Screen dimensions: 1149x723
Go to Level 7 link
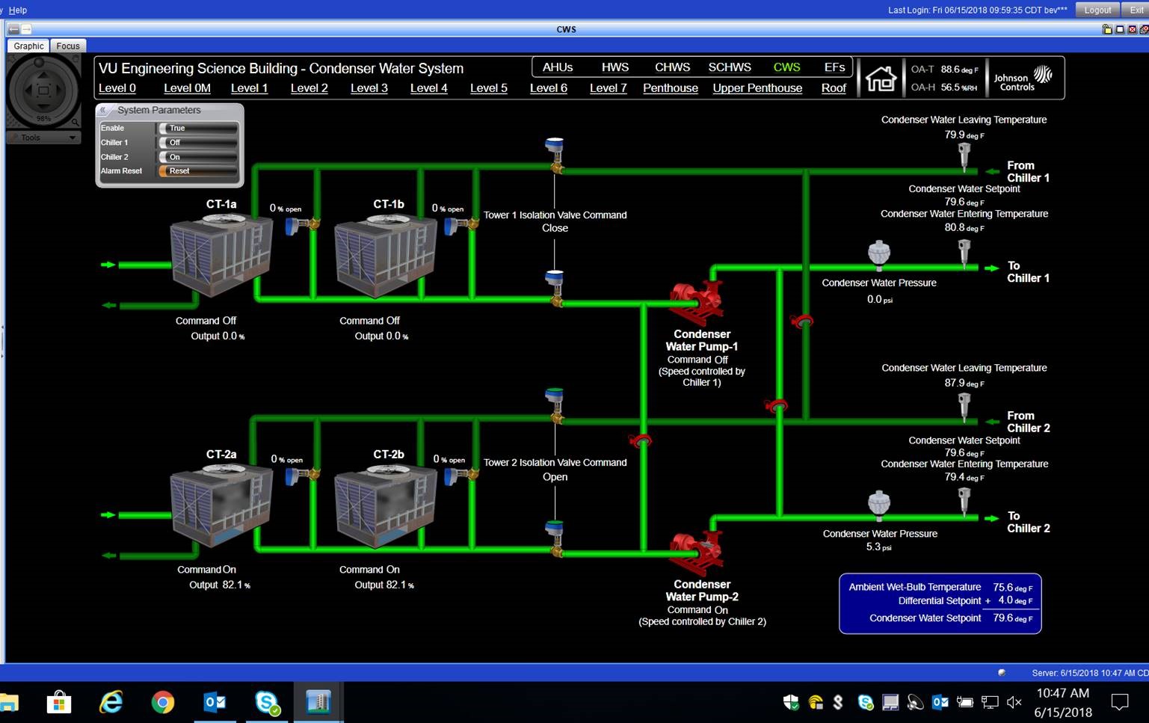coord(608,88)
